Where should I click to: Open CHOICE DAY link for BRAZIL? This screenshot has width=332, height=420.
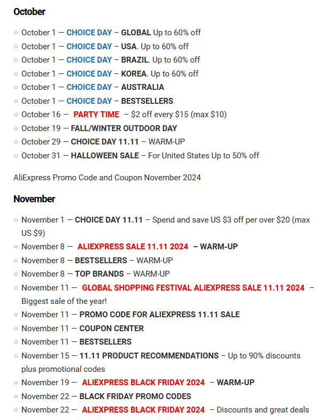coord(89,60)
